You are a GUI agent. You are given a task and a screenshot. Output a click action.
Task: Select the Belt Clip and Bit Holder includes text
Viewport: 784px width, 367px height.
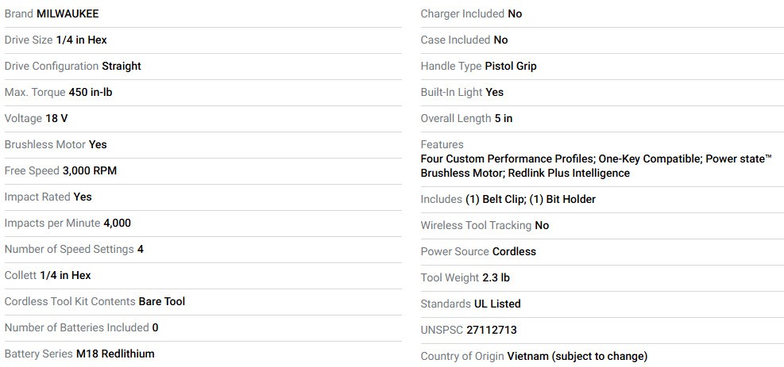coord(531,200)
